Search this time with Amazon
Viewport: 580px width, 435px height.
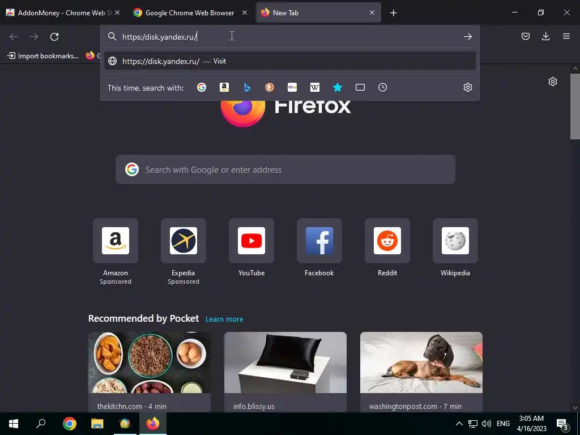tap(224, 87)
